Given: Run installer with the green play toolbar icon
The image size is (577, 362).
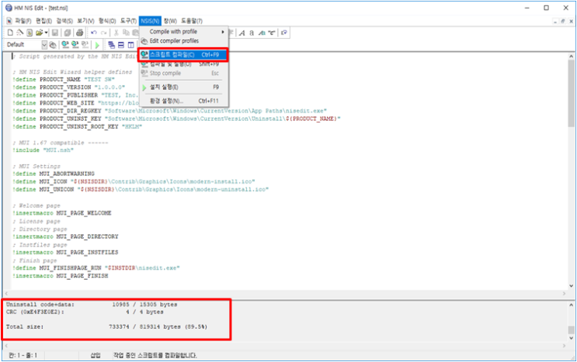Looking at the screenshot, I should pyautogui.click(x=97, y=45).
